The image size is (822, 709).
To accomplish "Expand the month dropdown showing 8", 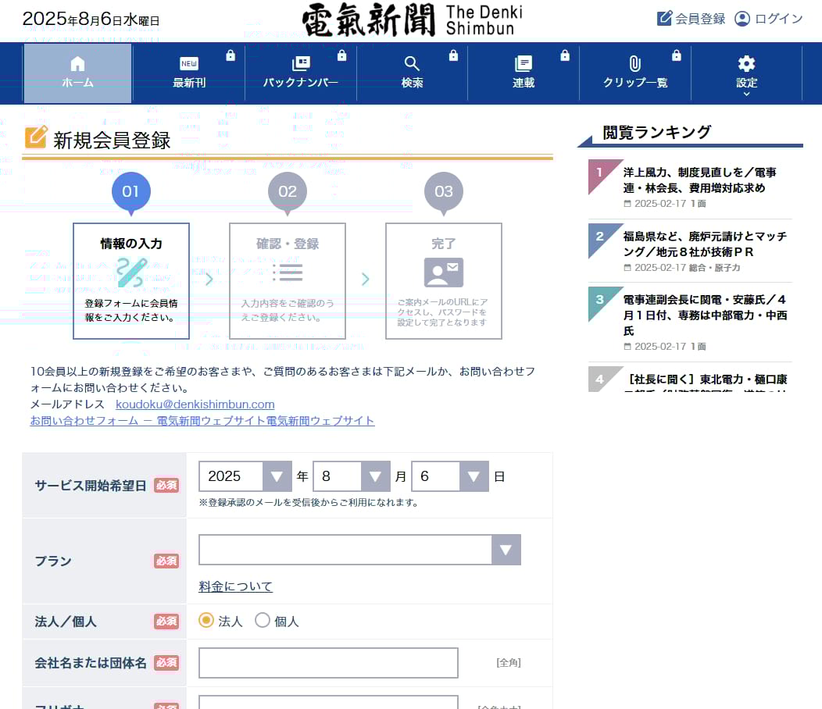I will pos(351,476).
